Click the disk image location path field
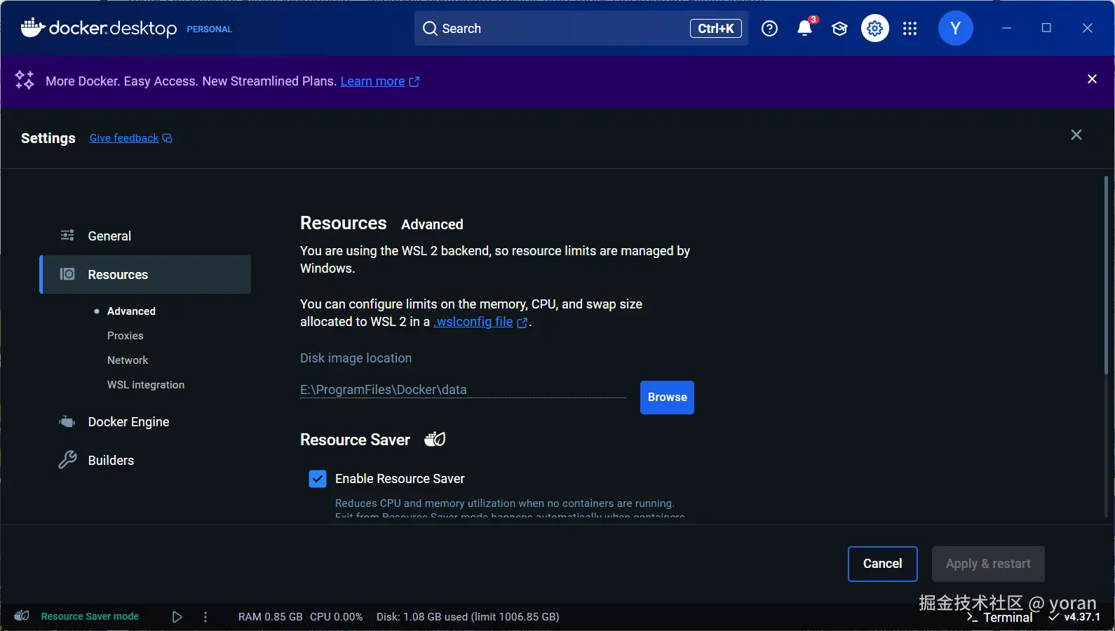This screenshot has height=631, width=1115. tap(463, 390)
